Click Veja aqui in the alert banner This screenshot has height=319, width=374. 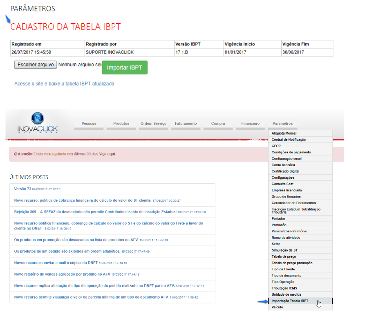(x=107, y=154)
